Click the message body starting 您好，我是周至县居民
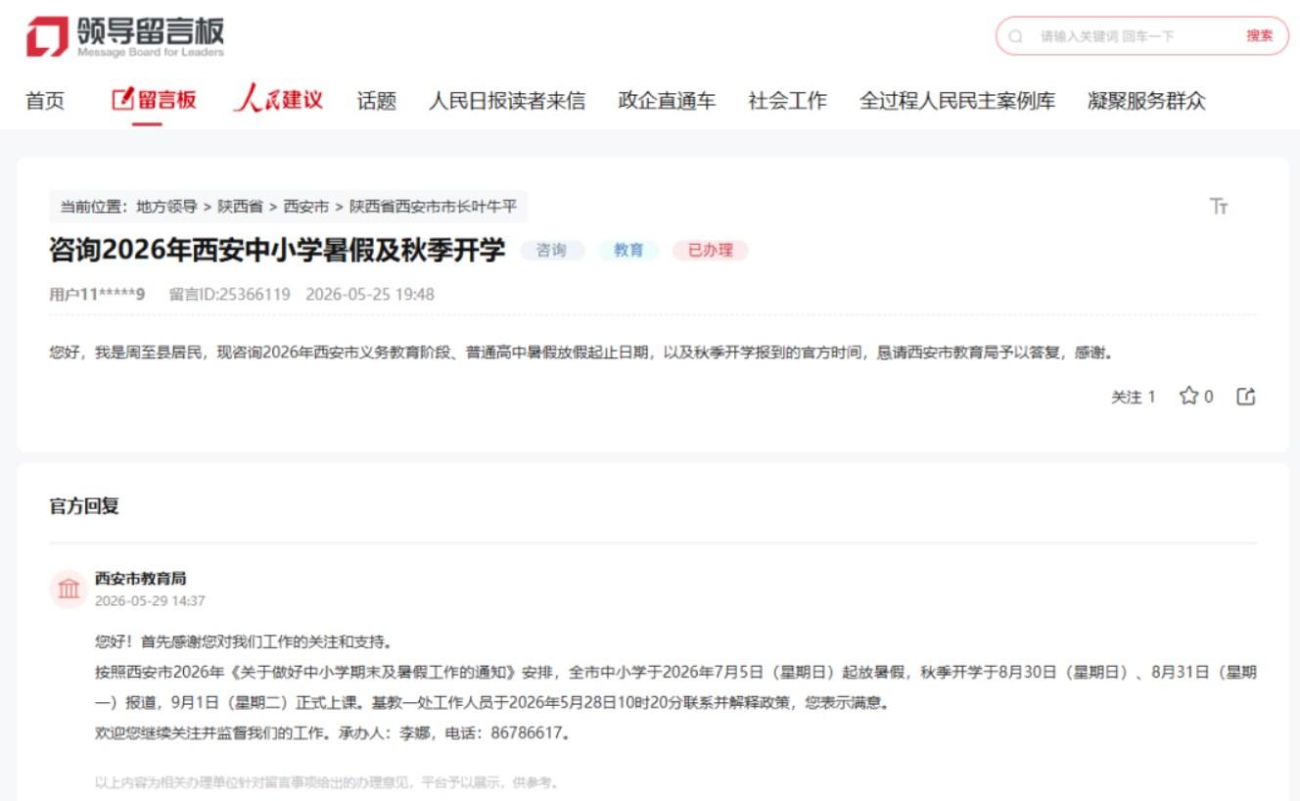 (582, 352)
